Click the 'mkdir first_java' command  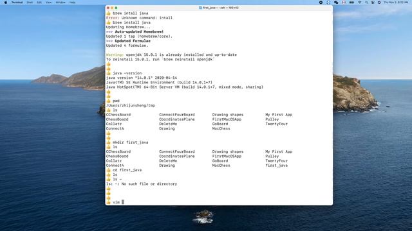click(130, 142)
